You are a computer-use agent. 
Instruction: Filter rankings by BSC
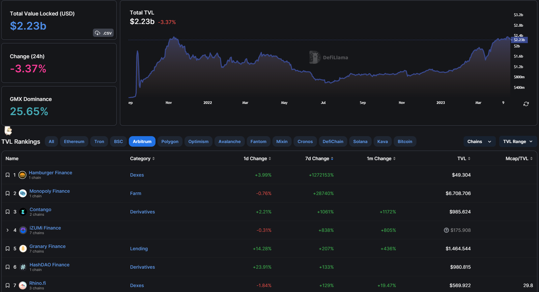118,141
